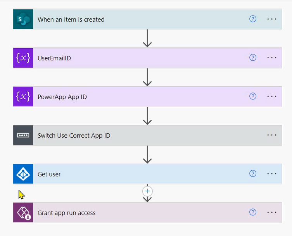Click the UserEmailID variable icon
This screenshot has width=292, height=236.
click(x=23, y=58)
